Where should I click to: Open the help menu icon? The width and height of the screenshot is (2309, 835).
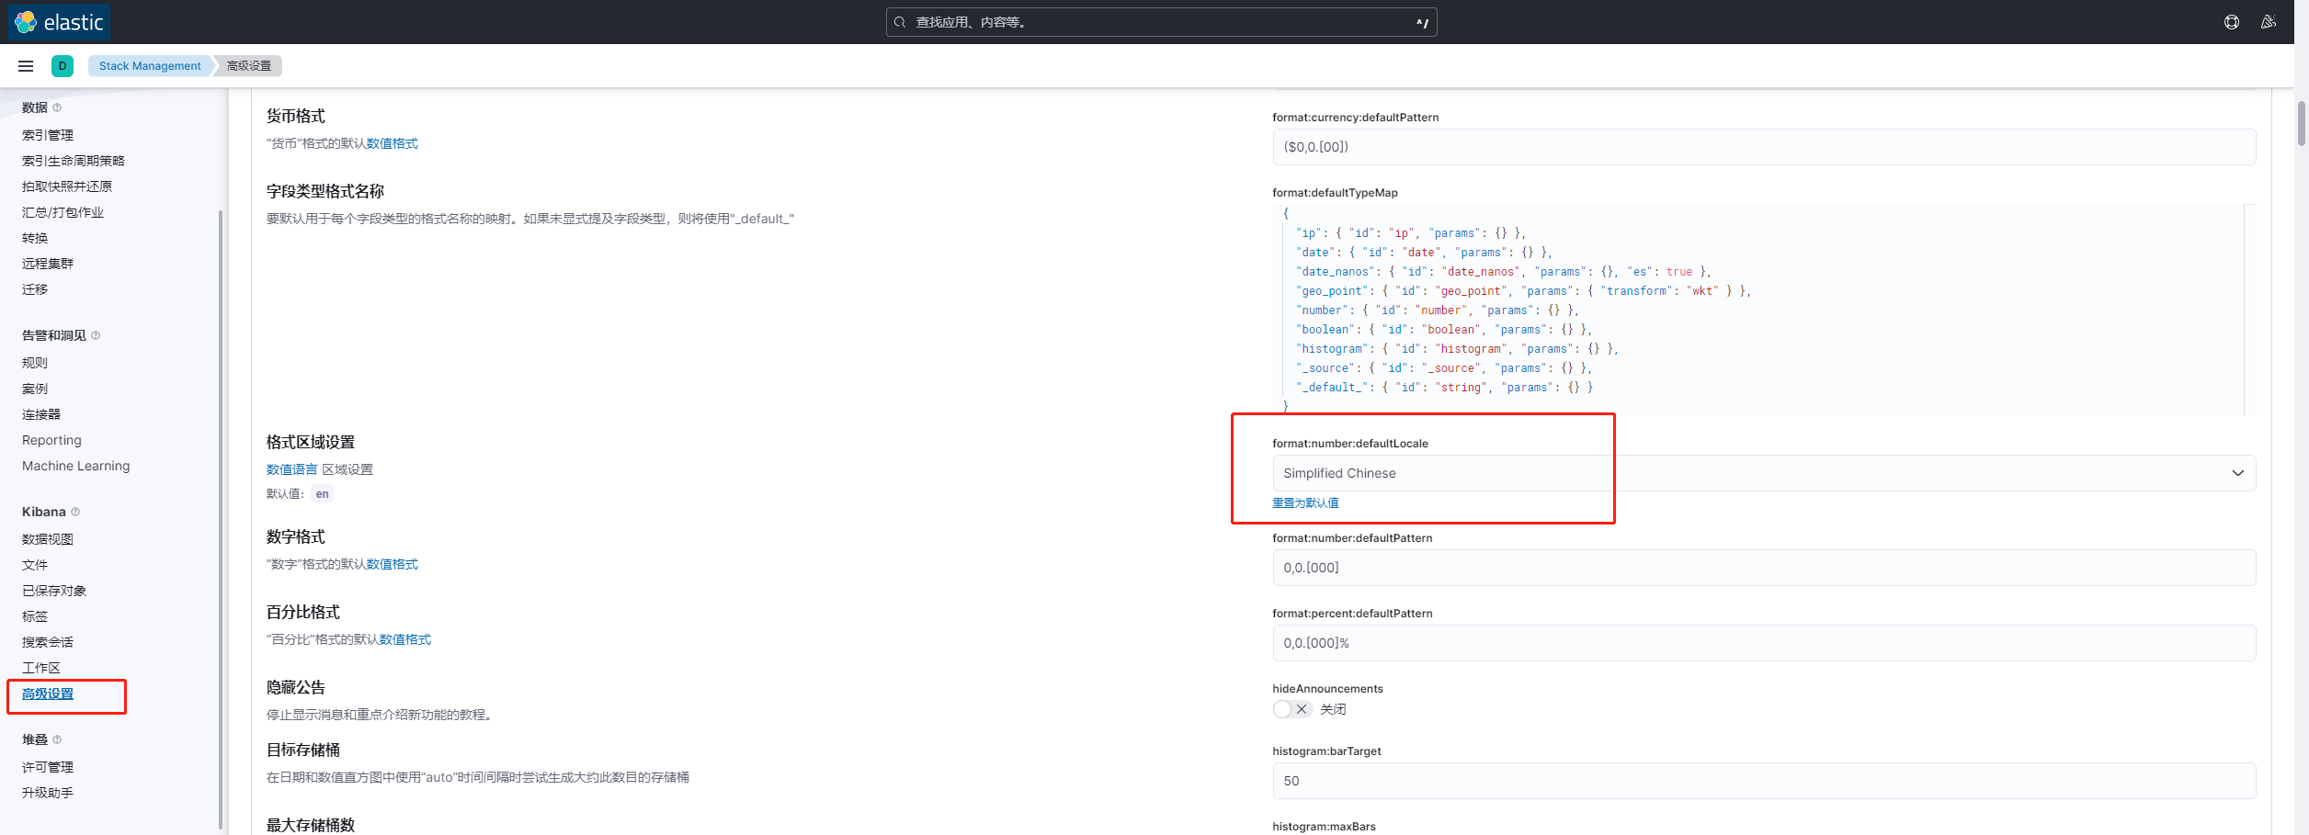(x=2231, y=22)
